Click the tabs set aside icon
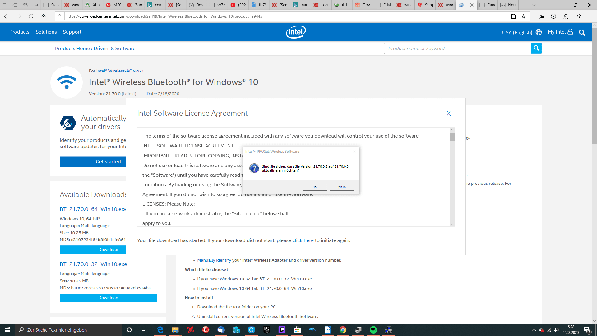This screenshot has width=597, height=336. (15, 5)
